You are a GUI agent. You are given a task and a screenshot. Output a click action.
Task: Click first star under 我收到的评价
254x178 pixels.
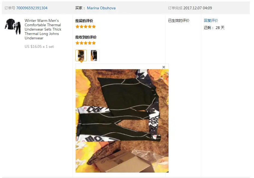pyautogui.click(x=77, y=43)
